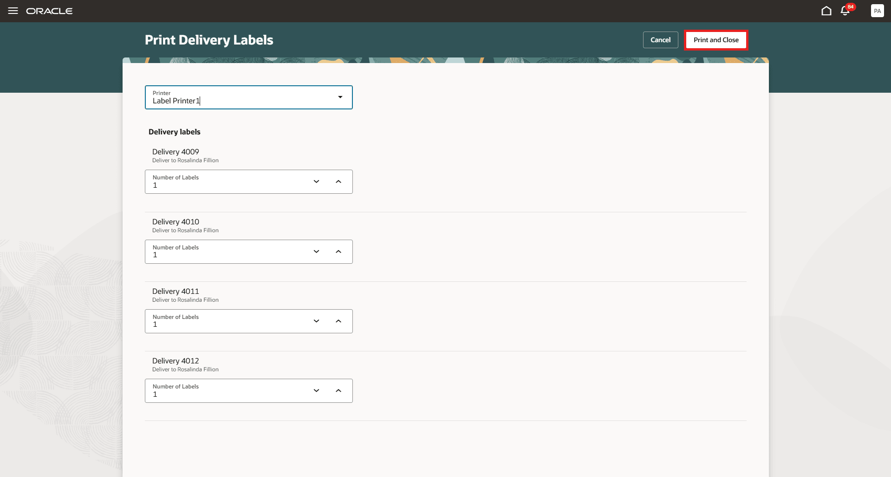The width and height of the screenshot is (891, 477).
Task: Click 'Deliver to Rosalinda Fillion' under Delivery 4009
Action: point(185,160)
